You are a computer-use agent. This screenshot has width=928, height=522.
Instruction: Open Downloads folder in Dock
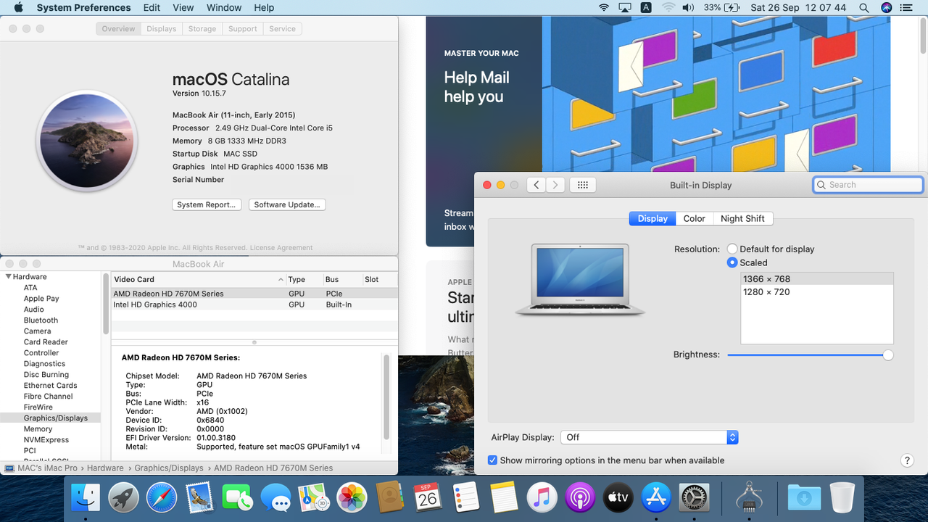point(804,497)
